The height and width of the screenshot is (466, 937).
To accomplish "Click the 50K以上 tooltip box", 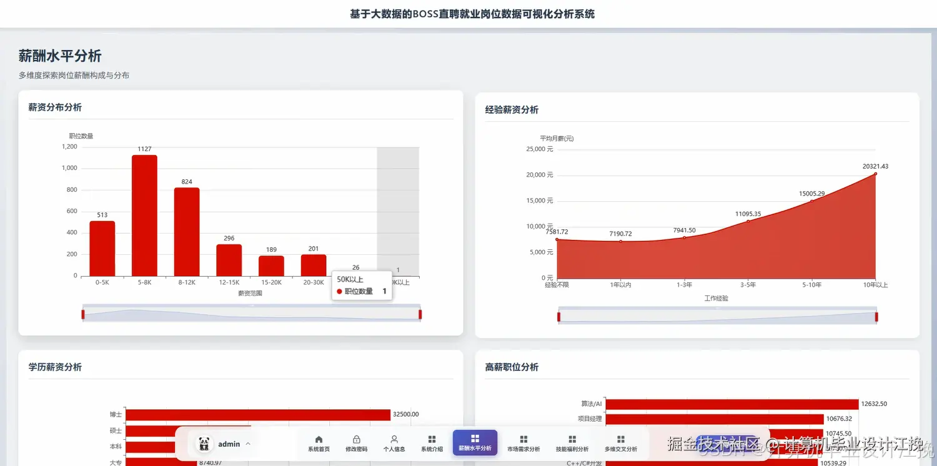I will click(362, 285).
